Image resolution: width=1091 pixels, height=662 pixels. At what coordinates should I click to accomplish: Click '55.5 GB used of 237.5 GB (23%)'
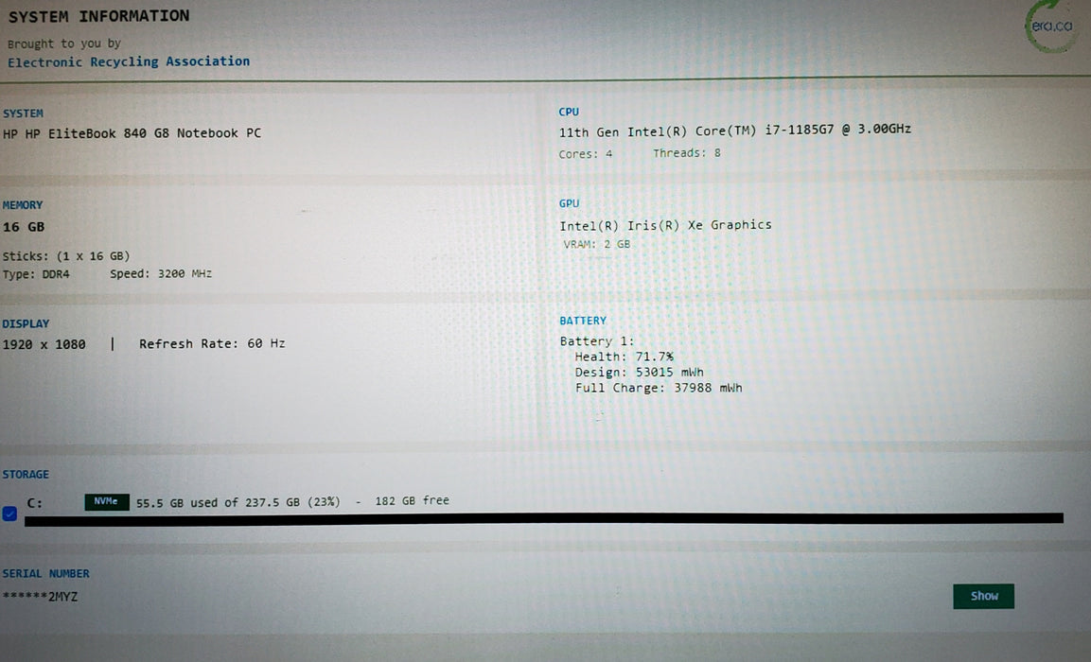pyautogui.click(x=238, y=502)
